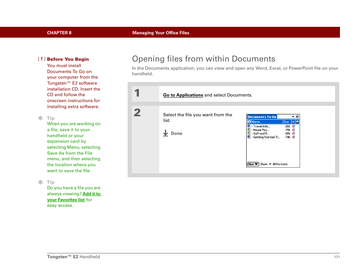Select the House Pay... file name
The height and width of the screenshot is (275, 356).
pyautogui.click(x=261, y=130)
